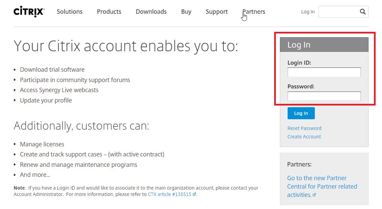This screenshot has width=382, height=209.
Task: Open the Reset Password link
Action: click(304, 128)
